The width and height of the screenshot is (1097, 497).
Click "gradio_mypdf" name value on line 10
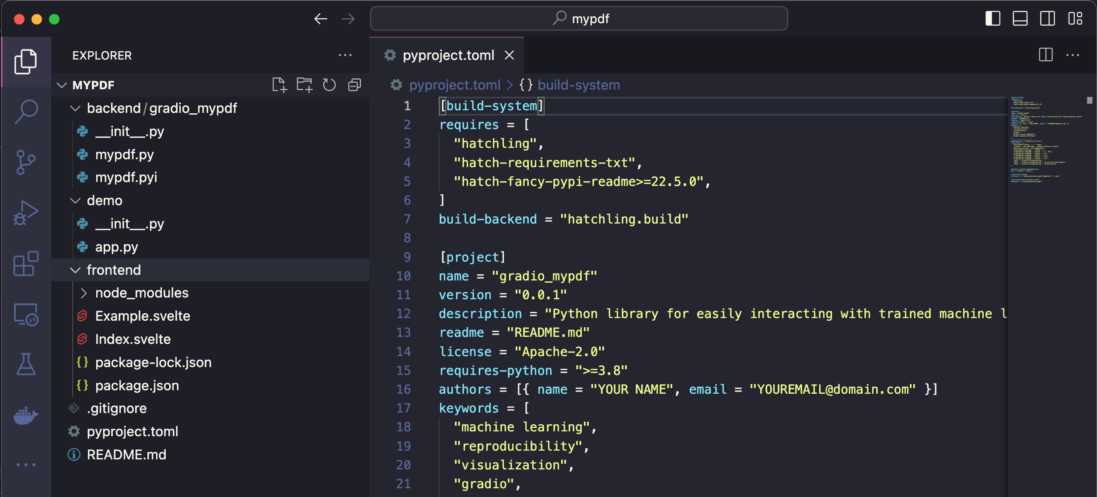pyautogui.click(x=544, y=276)
